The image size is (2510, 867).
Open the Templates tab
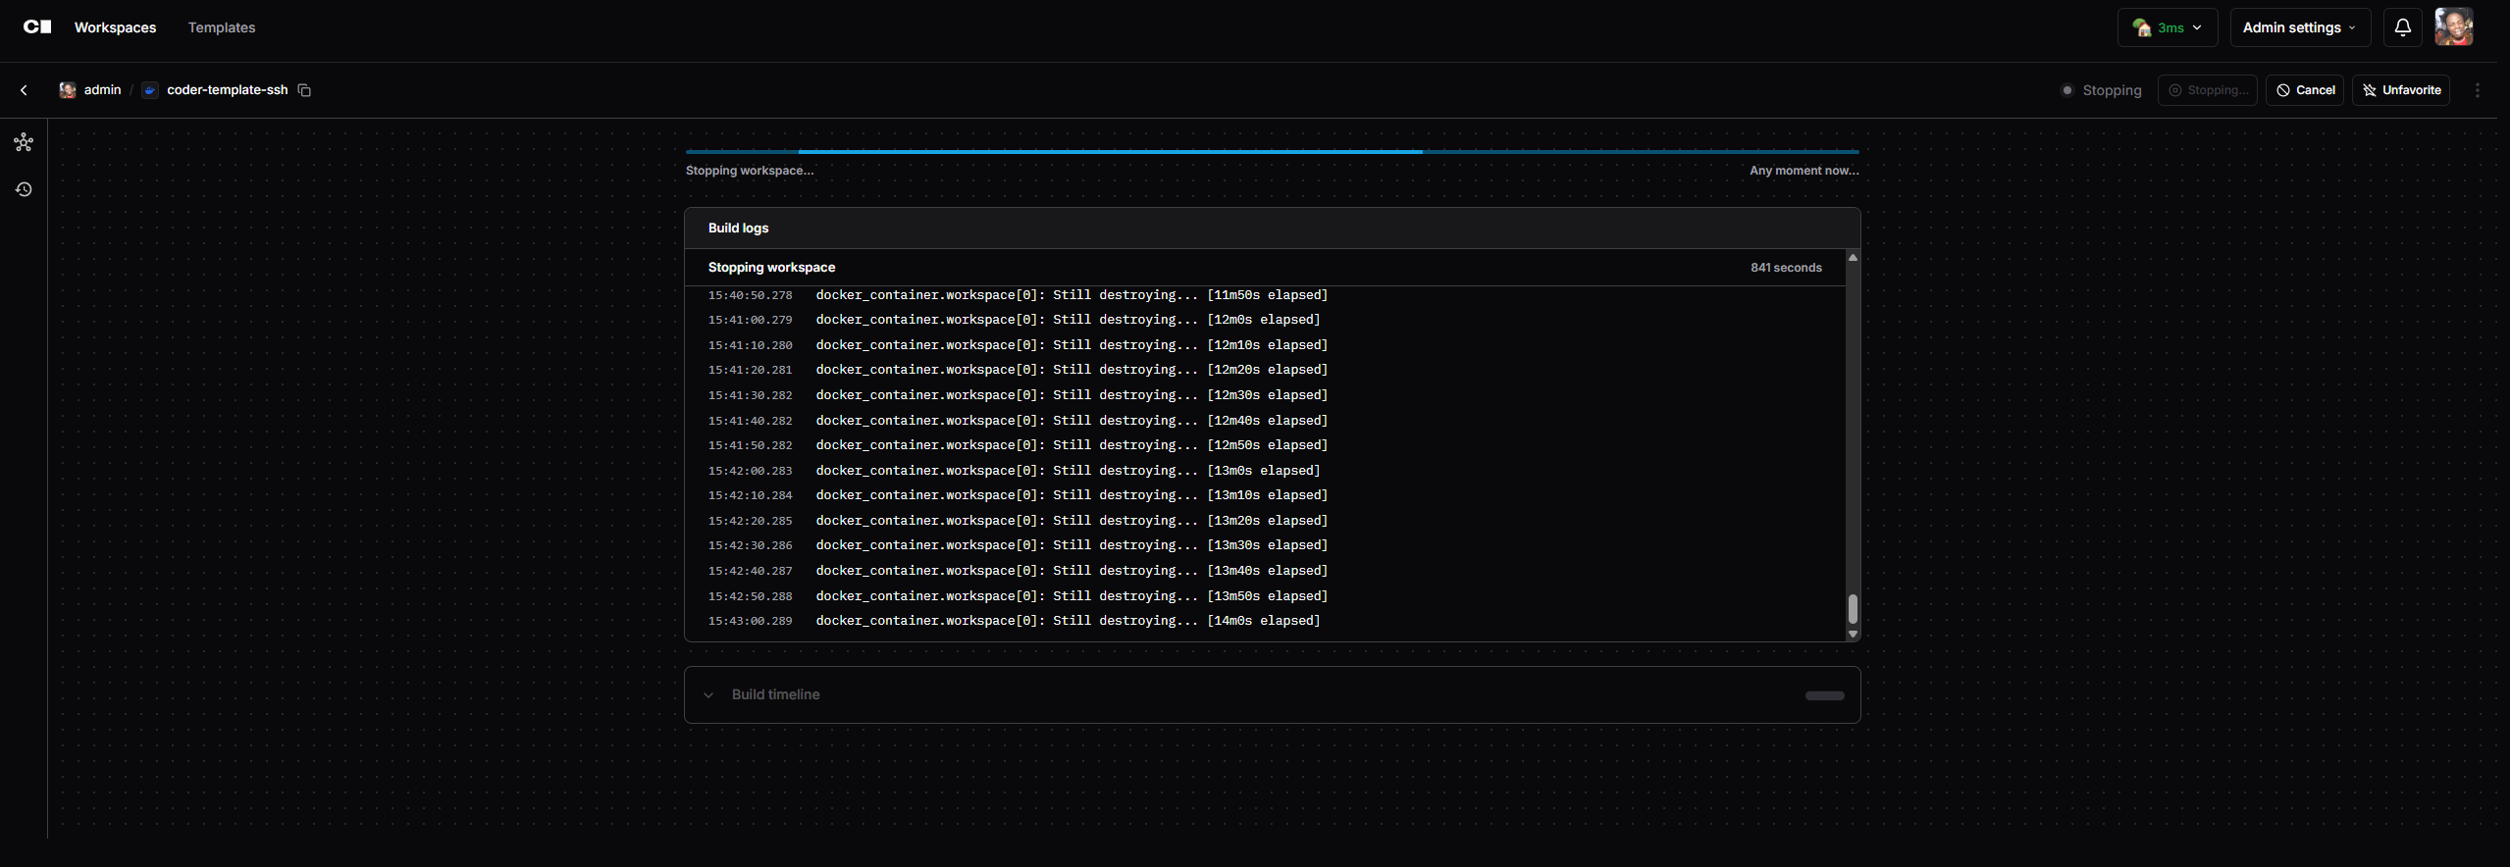[222, 27]
